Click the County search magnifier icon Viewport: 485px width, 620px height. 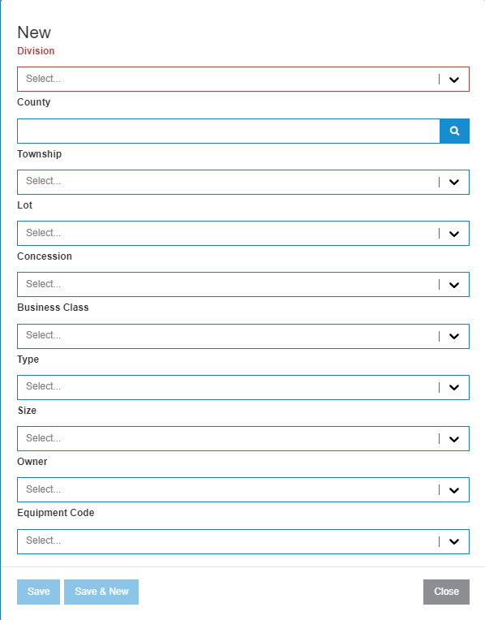tap(454, 131)
